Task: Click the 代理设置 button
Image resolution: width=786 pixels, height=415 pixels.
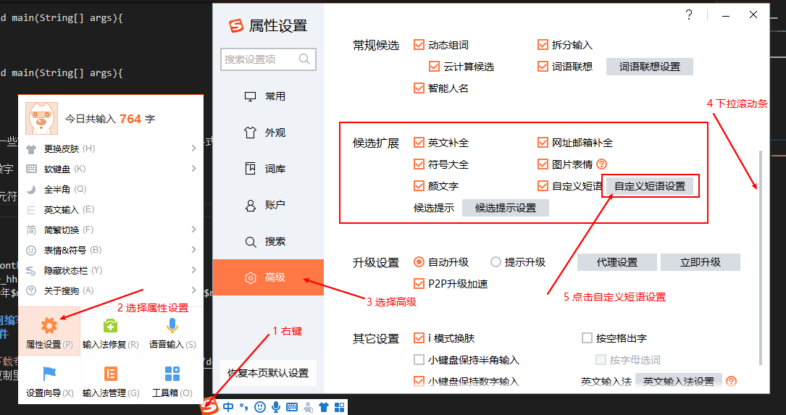Action: pyautogui.click(x=617, y=262)
